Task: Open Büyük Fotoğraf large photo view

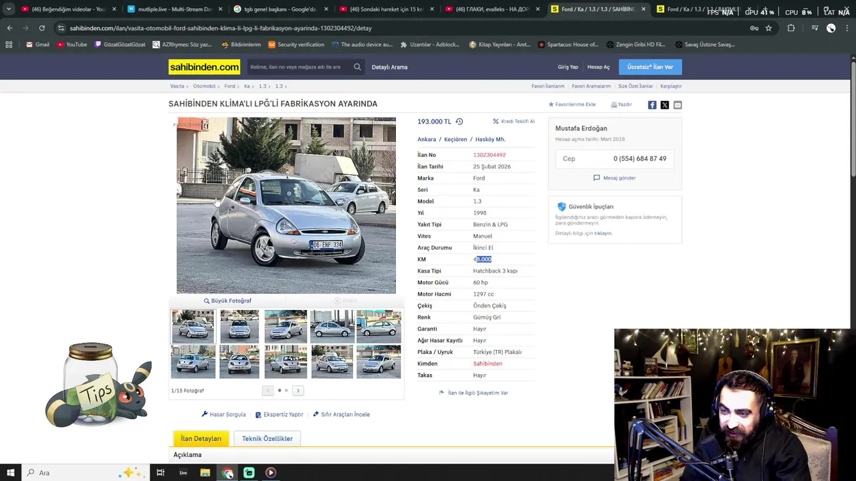Action: pos(227,301)
